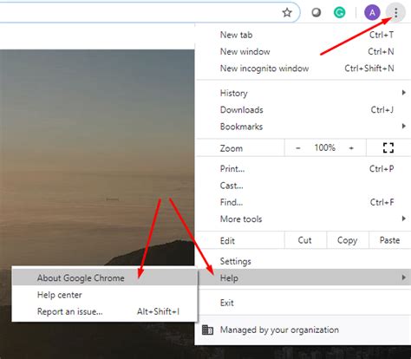Screen dimensions: 411x359
Task: Expand the Bookmarks submenu
Action: point(303,127)
